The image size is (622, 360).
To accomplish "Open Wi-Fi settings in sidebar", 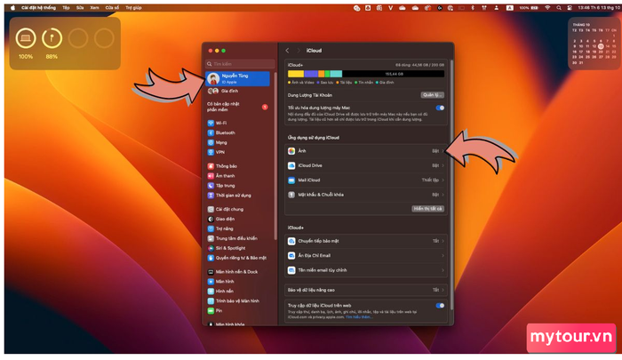I will [220, 123].
